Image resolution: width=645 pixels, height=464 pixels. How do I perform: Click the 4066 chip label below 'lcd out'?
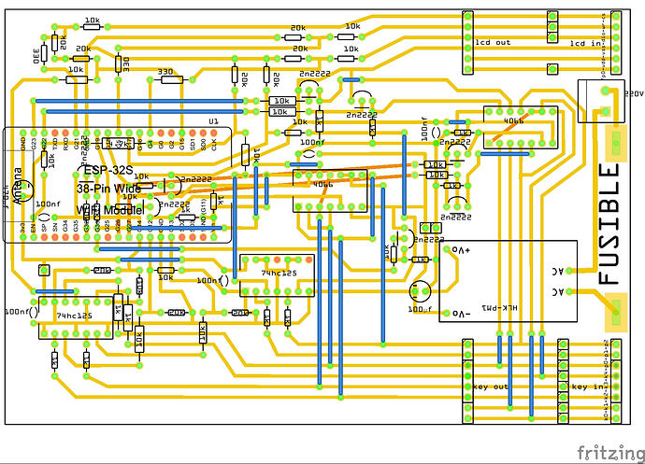(514, 120)
